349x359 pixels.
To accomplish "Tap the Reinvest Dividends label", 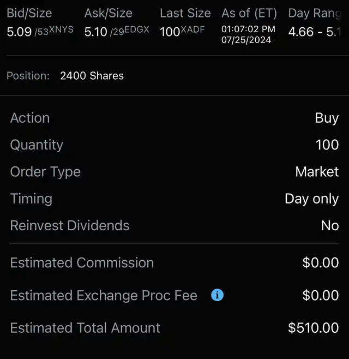I will 70,225.
